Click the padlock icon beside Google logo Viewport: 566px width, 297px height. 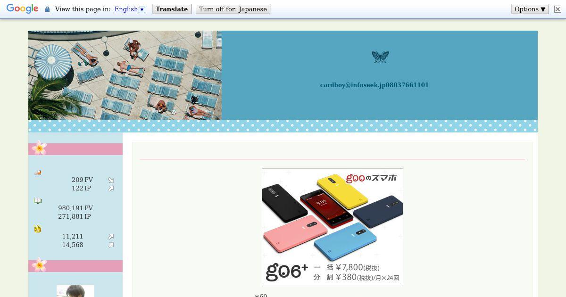pyautogui.click(x=47, y=9)
